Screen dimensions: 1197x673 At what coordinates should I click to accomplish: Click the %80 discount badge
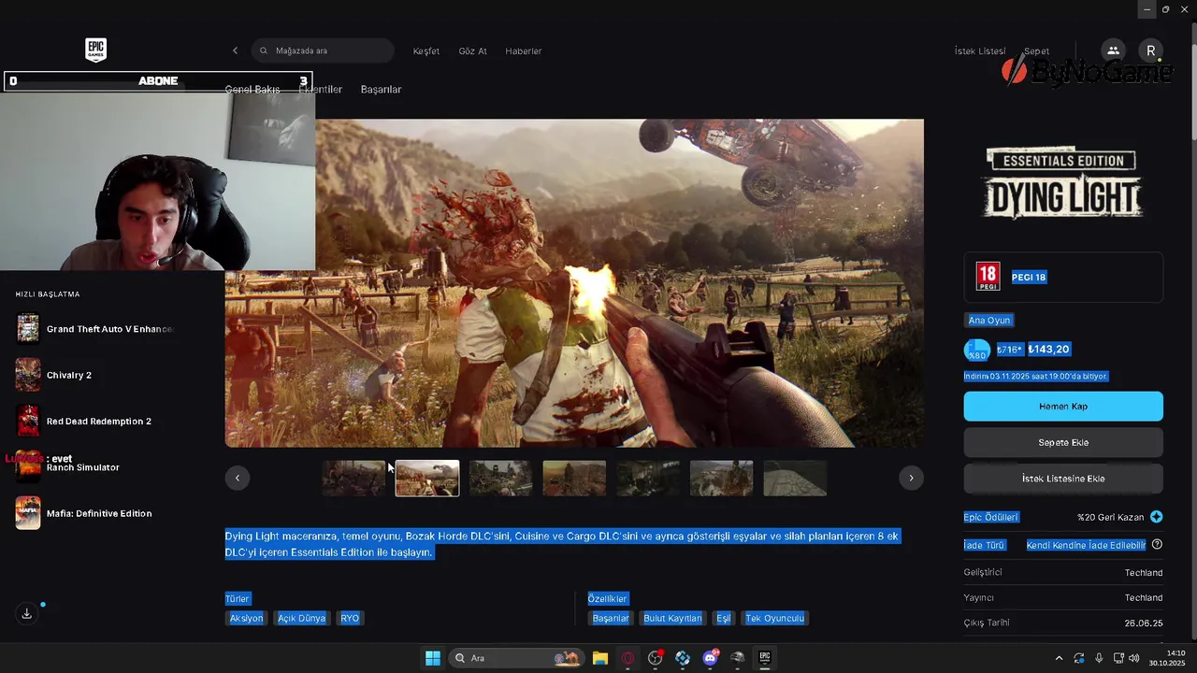pyautogui.click(x=976, y=351)
